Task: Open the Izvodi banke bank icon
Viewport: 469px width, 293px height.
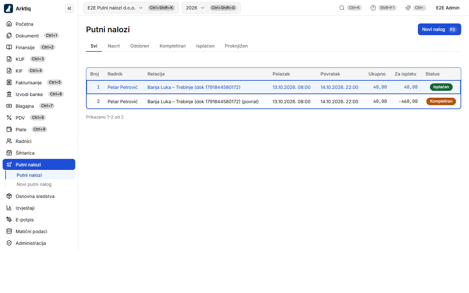Action: pos(9,94)
